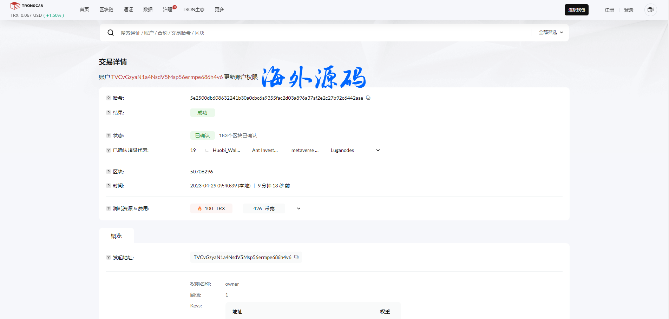Click help icon next to 已确认超级代表
The image size is (669, 319).
(109, 150)
